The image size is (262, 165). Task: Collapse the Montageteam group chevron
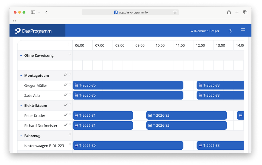[21, 76]
